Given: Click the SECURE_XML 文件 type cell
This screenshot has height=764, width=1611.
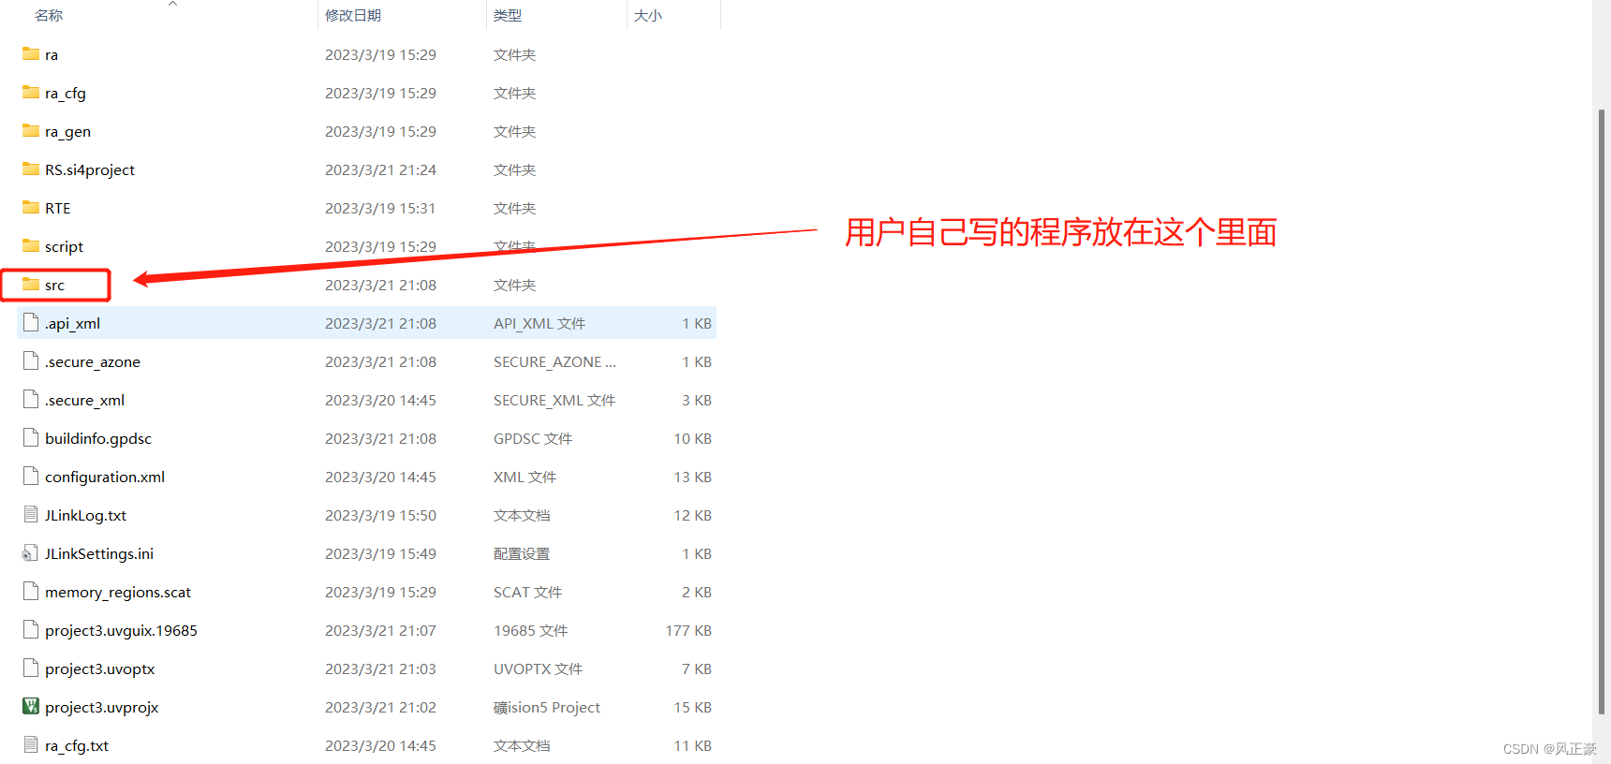Looking at the screenshot, I should (x=554, y=401).
